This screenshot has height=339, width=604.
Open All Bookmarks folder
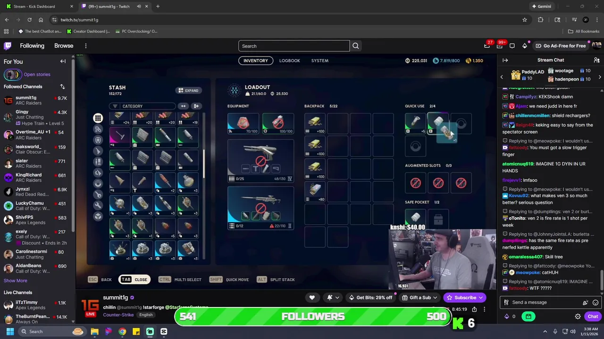(x=584, y=31)
